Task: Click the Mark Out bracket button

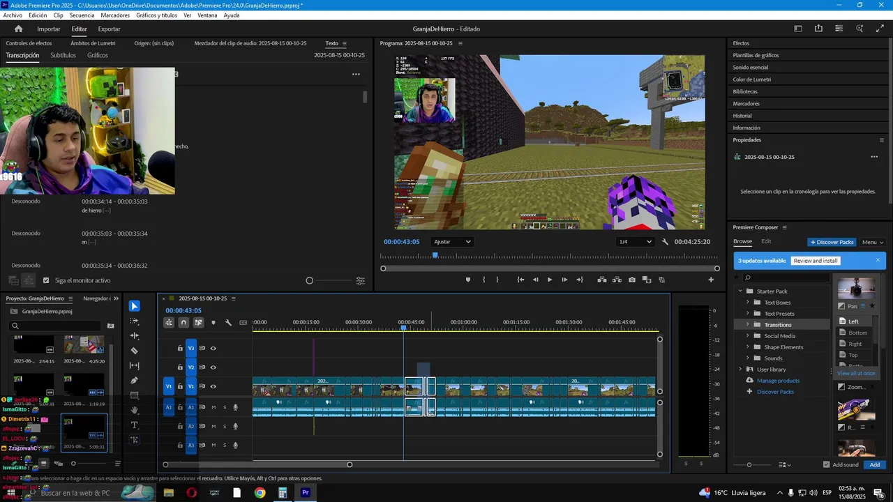Action: click(x=497, y=280)
